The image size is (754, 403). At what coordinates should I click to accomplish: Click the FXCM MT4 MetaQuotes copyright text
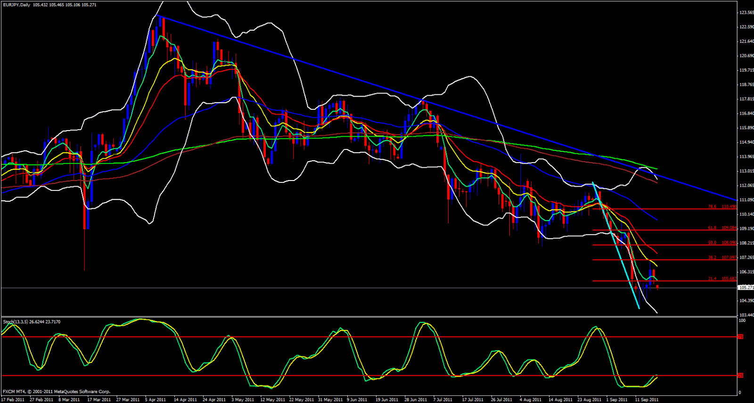coord(57,392)
